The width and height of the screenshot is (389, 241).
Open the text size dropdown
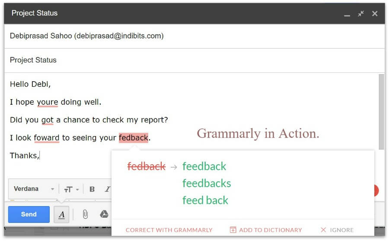click(x=71, y=189)
